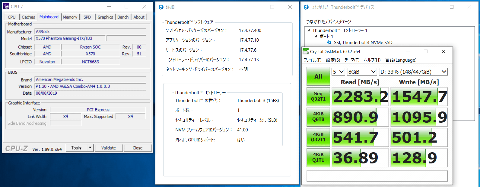The image size is (480, 187).
Task: Open the ファイル(F) menu in CrystalDiskMark
Action: coord(313,60)
